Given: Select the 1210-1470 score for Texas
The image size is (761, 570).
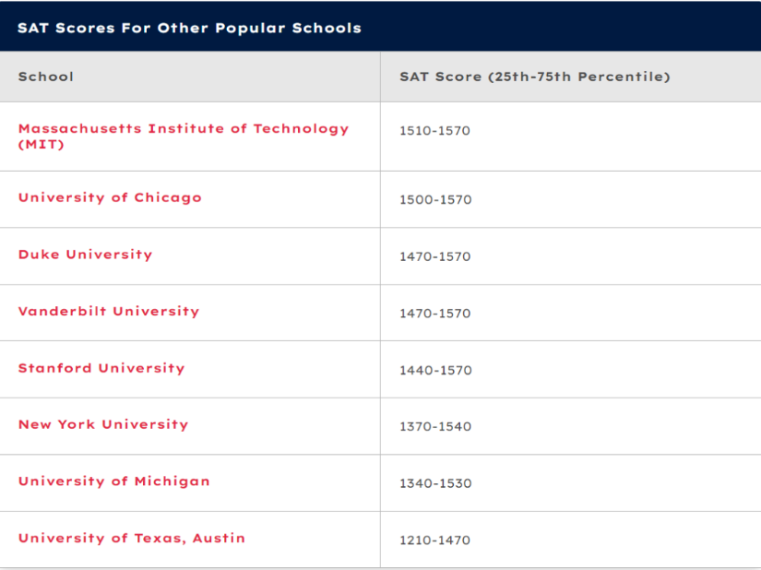Looking at the screenshot, I should pyautogui.click(x=434, y=540).
